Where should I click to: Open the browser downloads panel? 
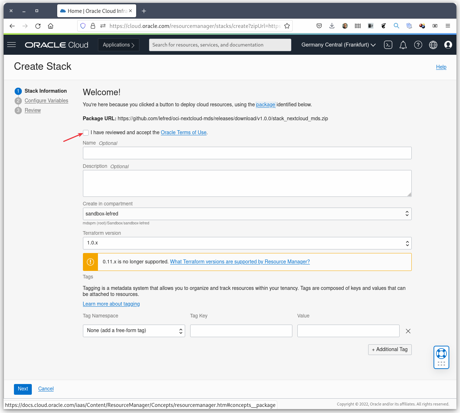[x=332, y=26]
